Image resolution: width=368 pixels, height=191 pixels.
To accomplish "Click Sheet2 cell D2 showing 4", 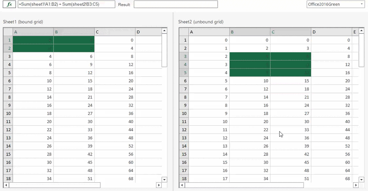I will (331, 48).
